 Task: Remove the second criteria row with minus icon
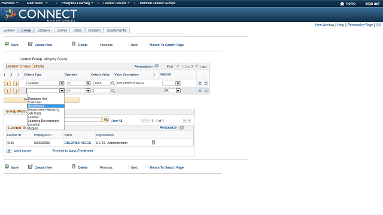(206, 90)
